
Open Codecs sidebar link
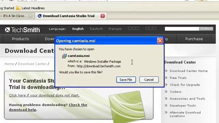pos(176,92)
